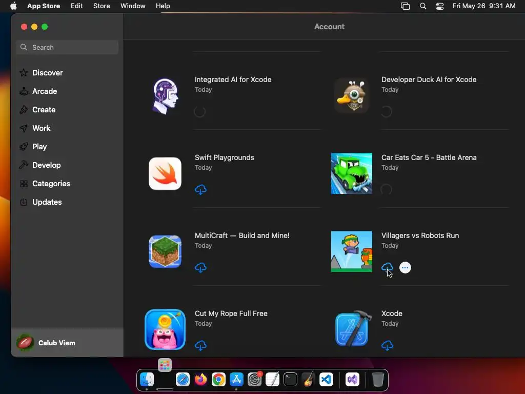Viewport: 525px width, 394px height.
Task: Click the Swift Playgrounds title text
Action: tap(225, 157)
